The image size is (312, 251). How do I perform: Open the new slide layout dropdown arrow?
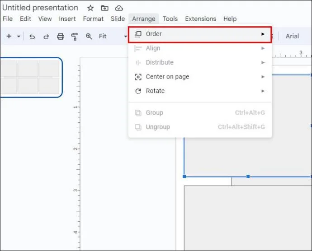pos(19,37)
